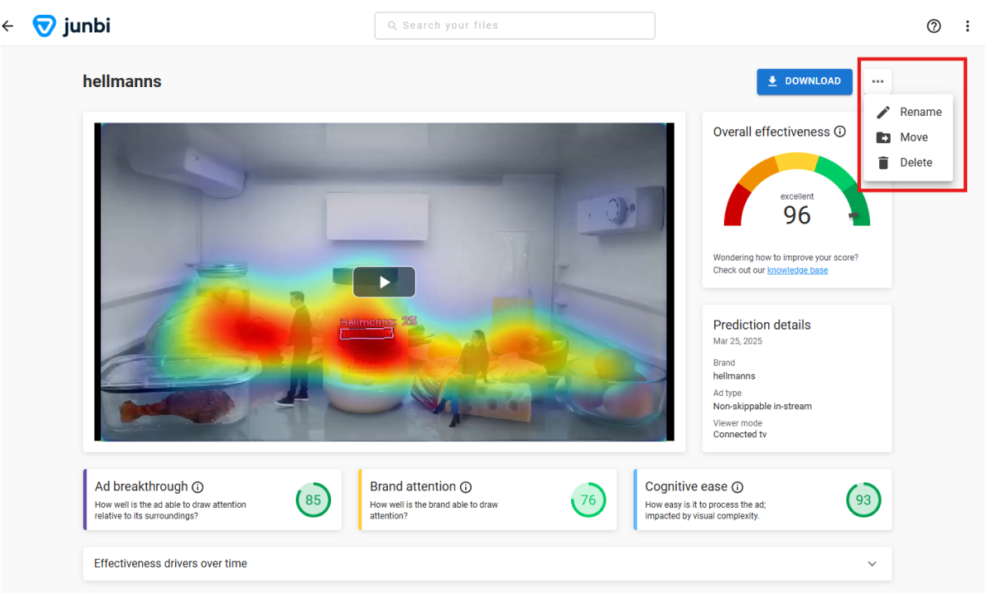The image size is (986, 604).
Task: Click the info icon beside Cognitive ease
Action: [737, 486]
